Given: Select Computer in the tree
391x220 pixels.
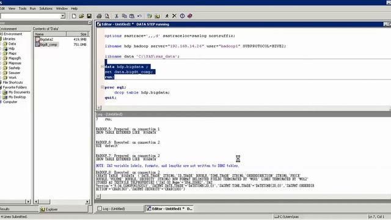Looking at the screenshot, I should tap(10, 102).
